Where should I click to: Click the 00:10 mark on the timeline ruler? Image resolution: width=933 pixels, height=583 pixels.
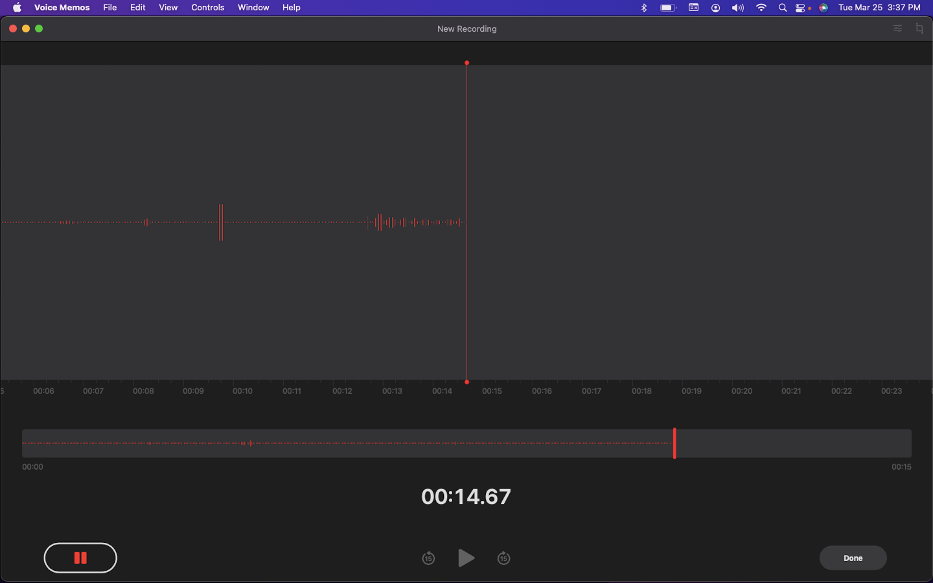tap(243, 391)
